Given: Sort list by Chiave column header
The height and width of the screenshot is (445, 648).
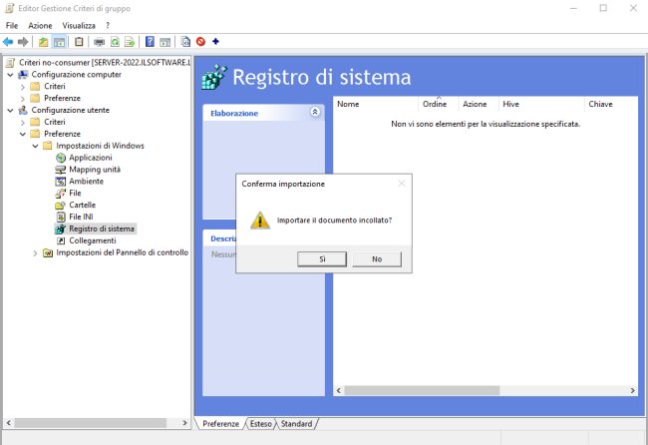Looking at the screenshot, I should click(x=611, y=104).
